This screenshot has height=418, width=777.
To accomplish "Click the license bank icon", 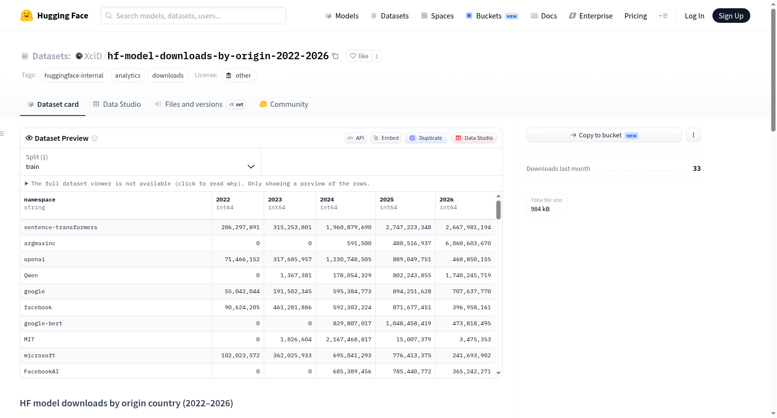I will [229, 75].
